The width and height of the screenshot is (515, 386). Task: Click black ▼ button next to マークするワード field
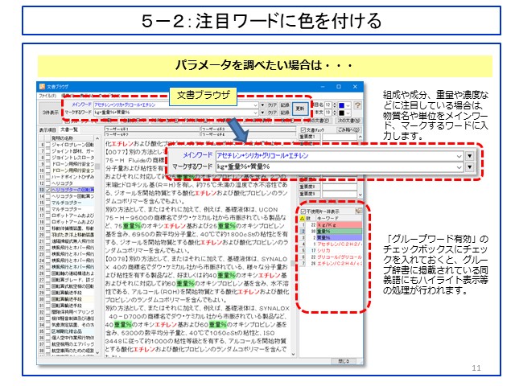pos(470,167)
